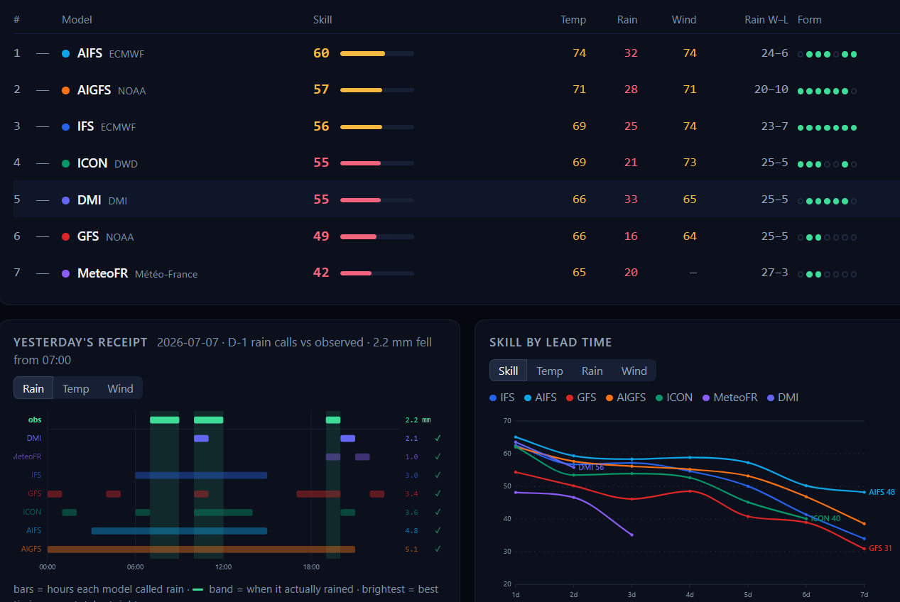Toggle IFS series in lead time legend
The height and width of the screenshot is (602, 900).
[x=502, y=398]
